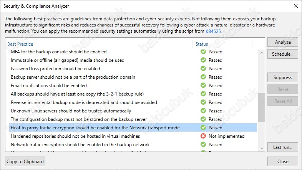Click Passed icon for Immutable media row
The height and width of the screenshot is (170, 302).
[x=203, y=60]
